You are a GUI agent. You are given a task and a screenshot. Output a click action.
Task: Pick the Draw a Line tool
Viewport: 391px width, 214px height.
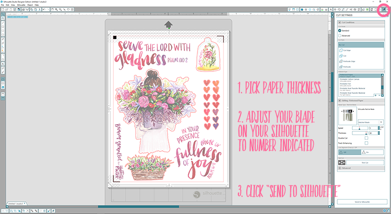[x=3, y=22]
